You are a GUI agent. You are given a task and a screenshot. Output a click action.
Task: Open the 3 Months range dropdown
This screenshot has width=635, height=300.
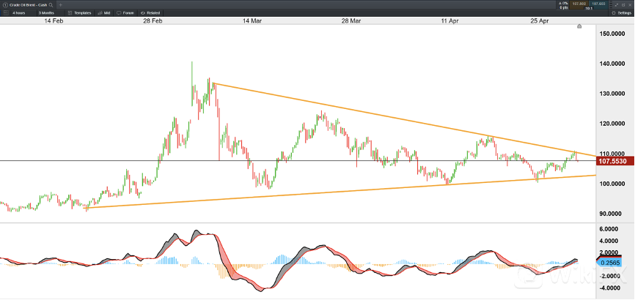tap(45, 13)
